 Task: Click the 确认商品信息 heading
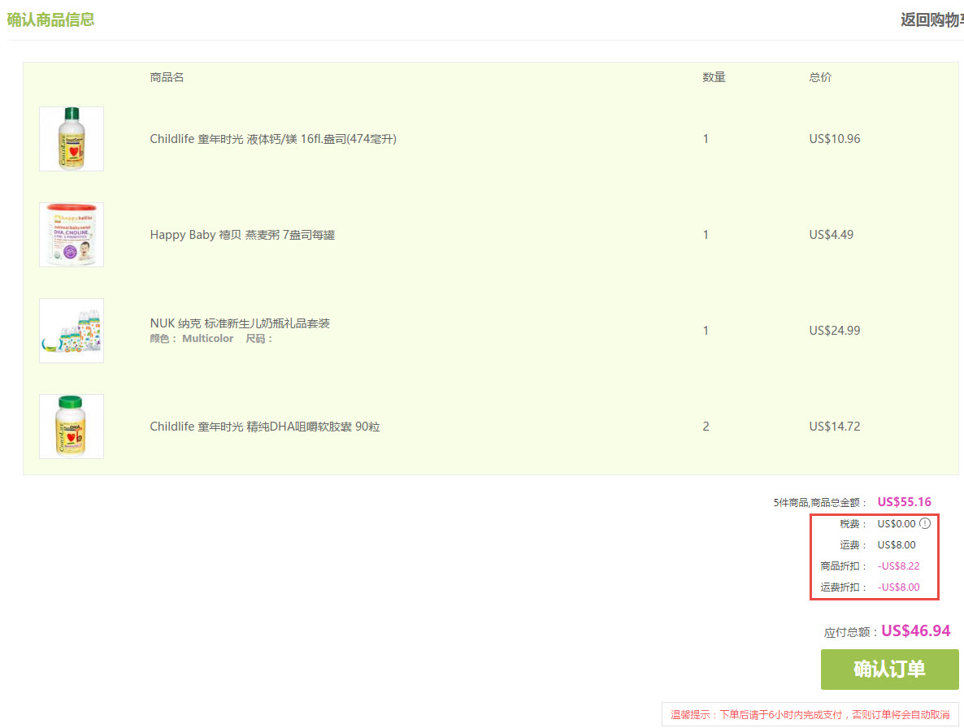point(50,19)
